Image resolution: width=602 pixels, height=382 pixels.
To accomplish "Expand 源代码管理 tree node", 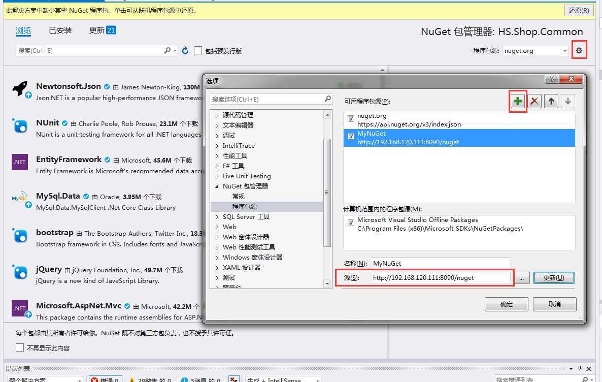I will pos(217,115).
